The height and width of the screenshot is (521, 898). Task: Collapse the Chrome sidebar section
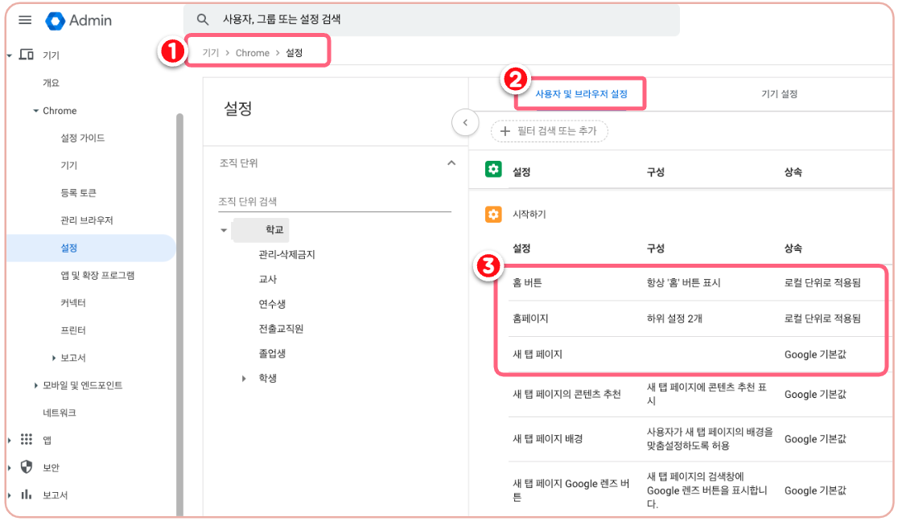tap(36, 110)
